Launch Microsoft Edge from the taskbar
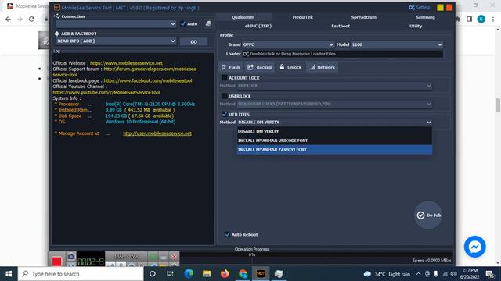This screenshot has height=281, width=501. point(189,274)
